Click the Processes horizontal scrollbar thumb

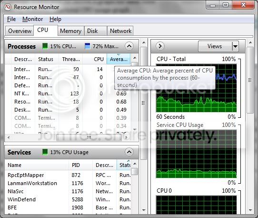[89, 137]
